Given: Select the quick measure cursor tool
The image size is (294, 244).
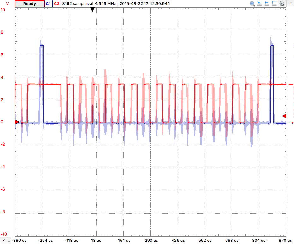Looking at the screenshot, I should tap(260, 3).
